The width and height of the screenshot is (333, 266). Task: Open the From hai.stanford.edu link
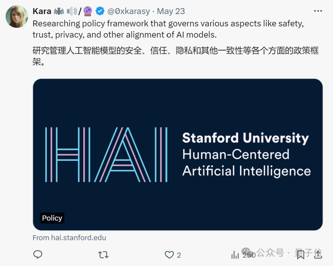tap(69, 238)
